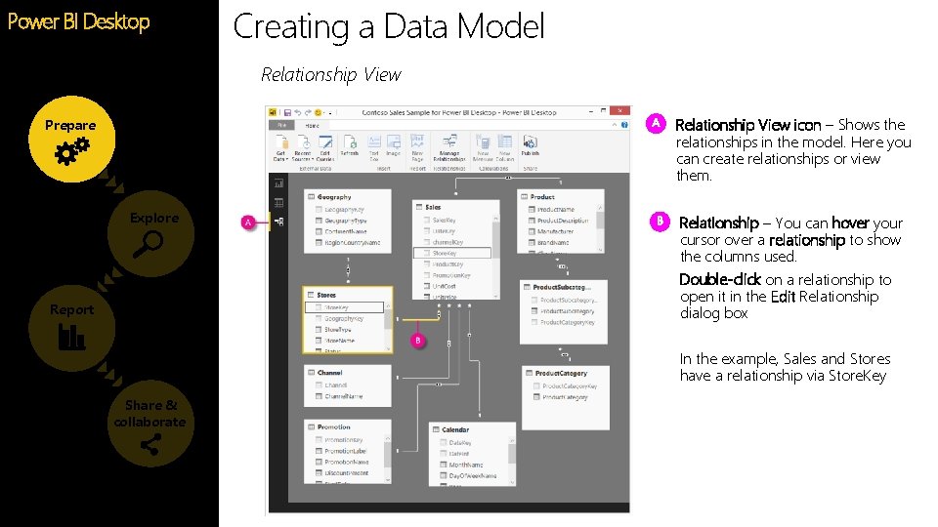Select the Home ribbon tab
This screenshot has width=938, height=527.
pyautogui.click(x=313, y=126)
